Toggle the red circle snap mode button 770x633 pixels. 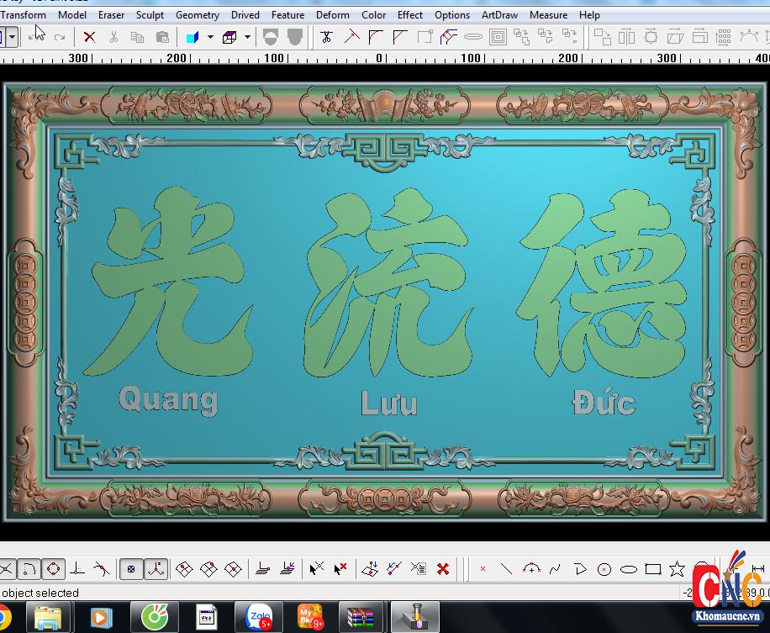coord(53,569)
